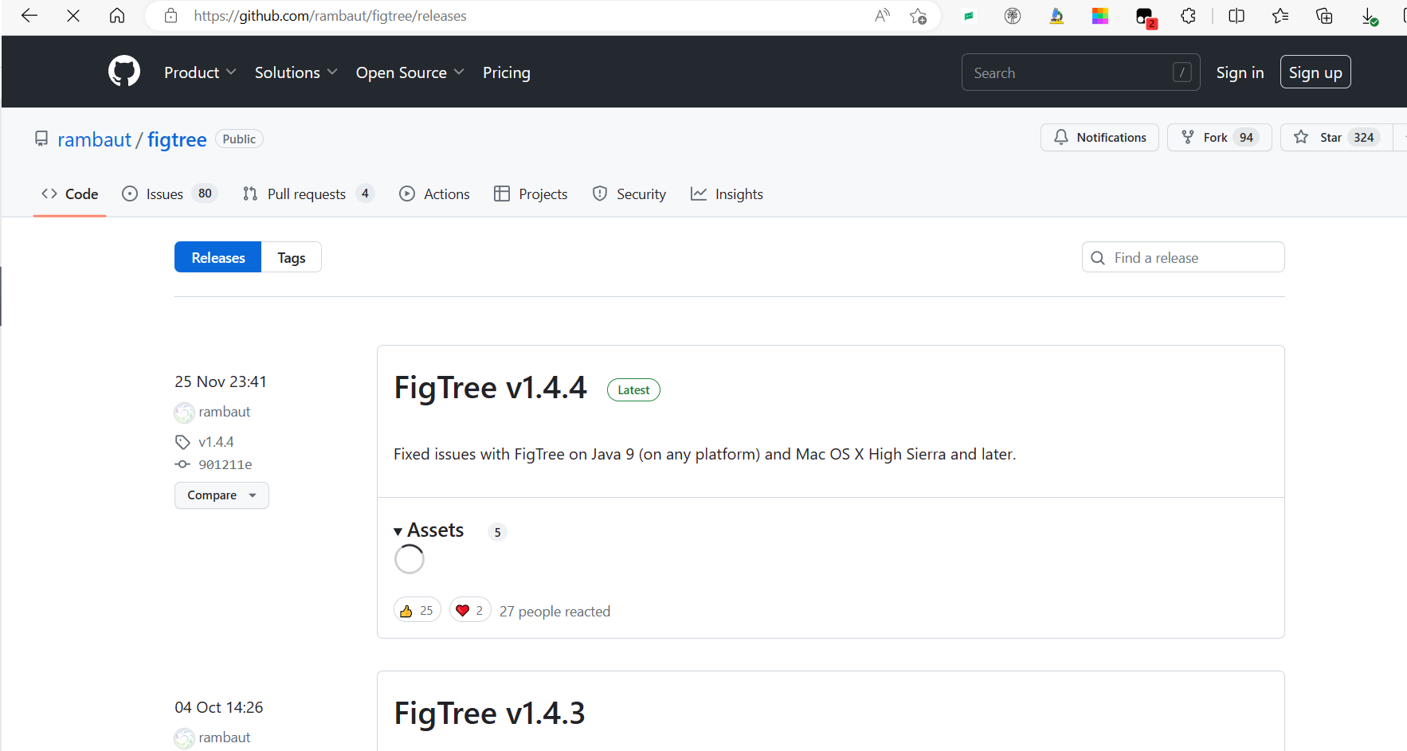The width and height of the screenshot is (1407, 751).
Task: Click the rambaut author name under 25 Nov
Action: 225,412
